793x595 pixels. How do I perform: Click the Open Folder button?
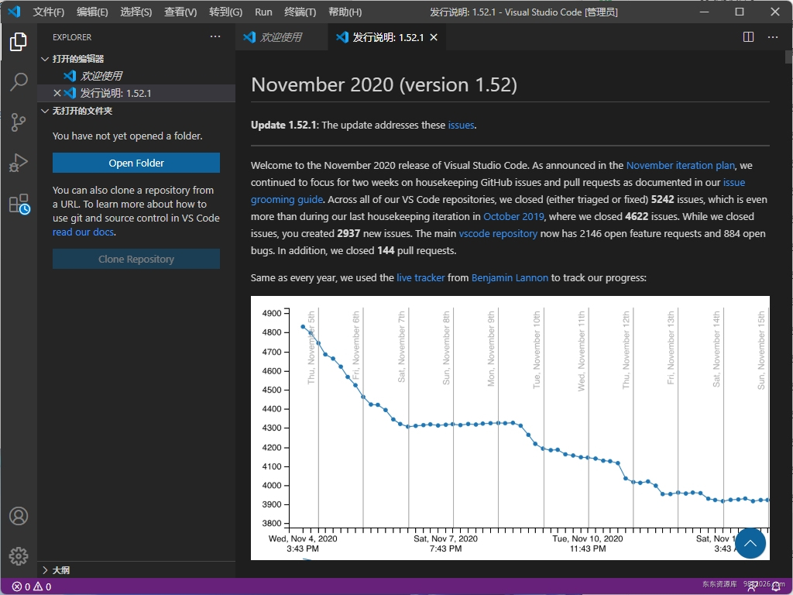136,163
